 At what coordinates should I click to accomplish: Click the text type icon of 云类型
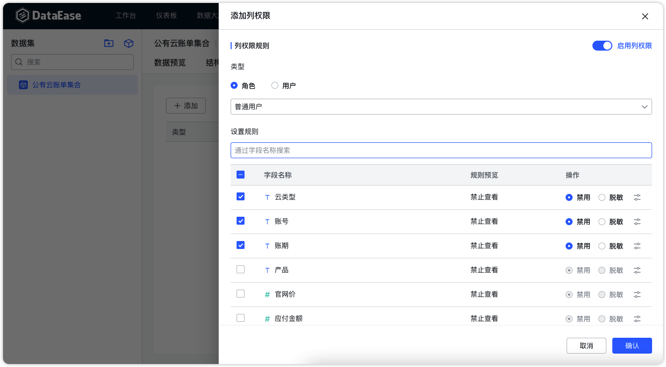click(267, 197)
